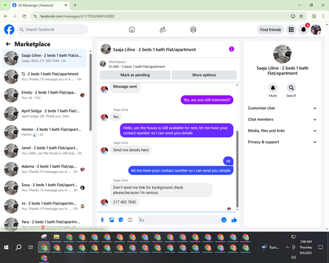
Task: Open the profile circle icon in top navigation
Action: tap(193, 30)
